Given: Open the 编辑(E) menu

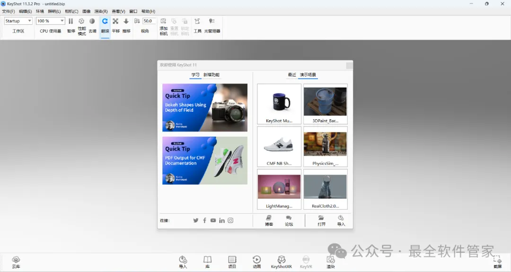Looking at the screenshot, I should [25, 11].
